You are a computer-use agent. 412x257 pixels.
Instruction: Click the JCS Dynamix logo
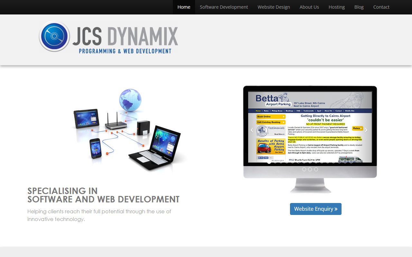pos(108,37)
